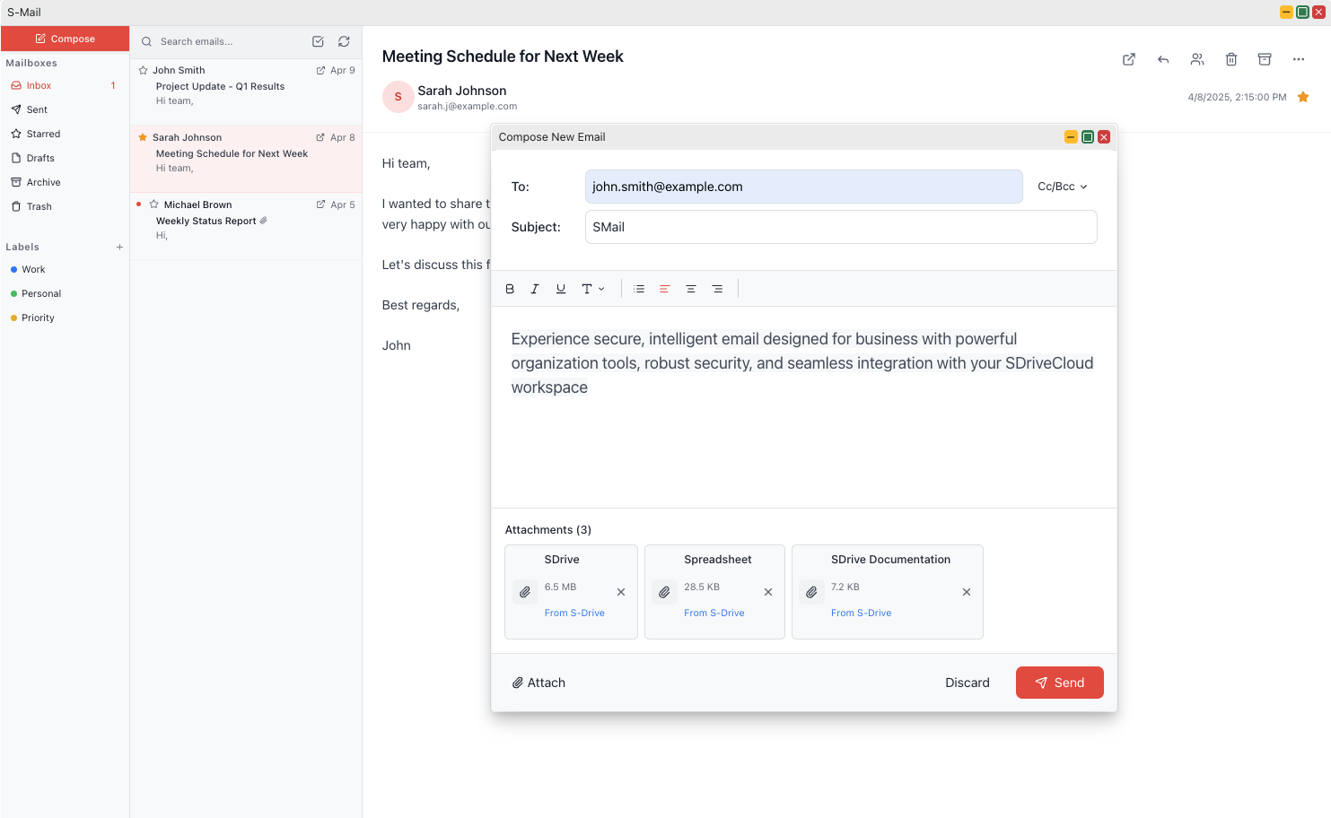Remove the Spreadsheet attachment

(x=768, y=592)
